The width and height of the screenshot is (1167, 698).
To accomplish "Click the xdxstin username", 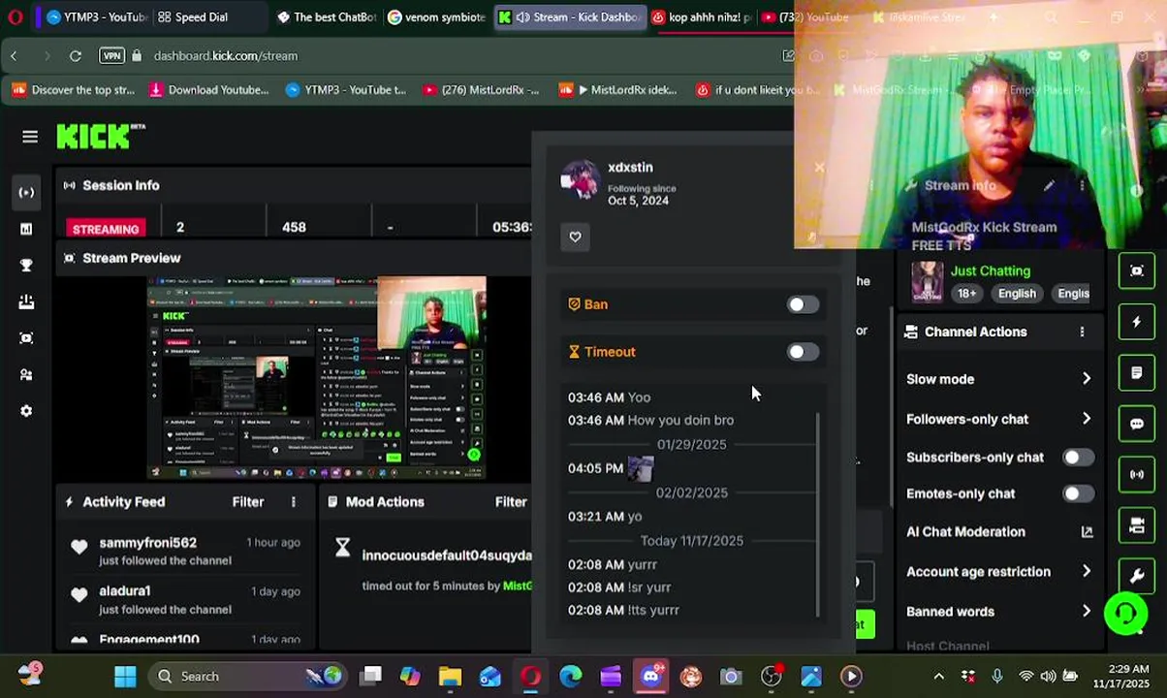I will (630, 168).
